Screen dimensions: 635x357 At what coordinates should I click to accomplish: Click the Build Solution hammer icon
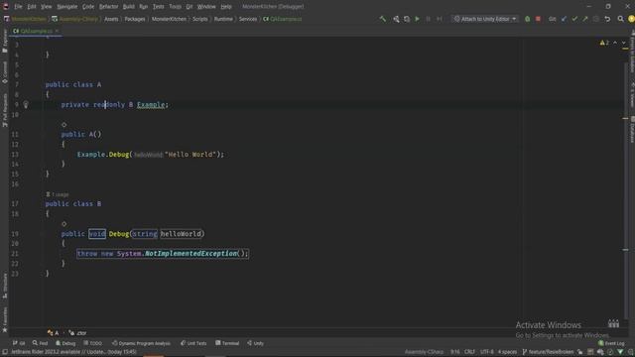(383, 19)
